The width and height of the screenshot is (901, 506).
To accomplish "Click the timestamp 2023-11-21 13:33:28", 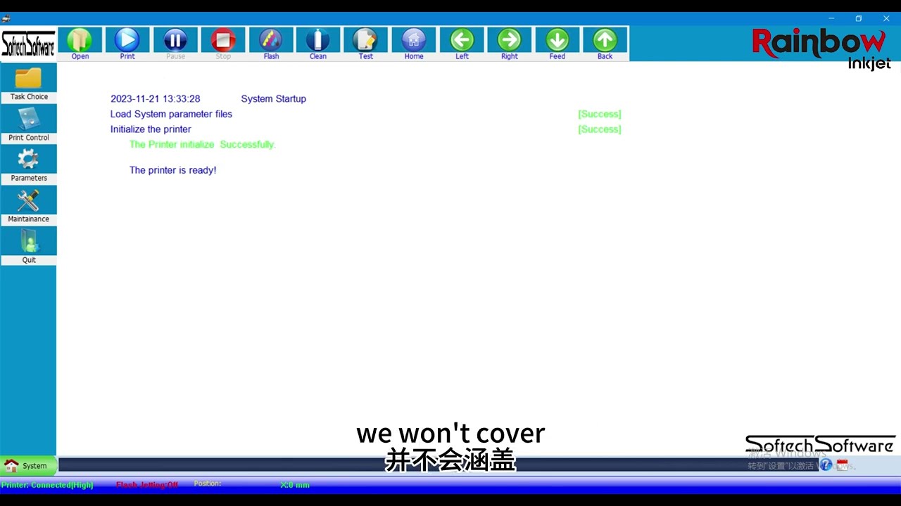I will click(x=155, y=99).
